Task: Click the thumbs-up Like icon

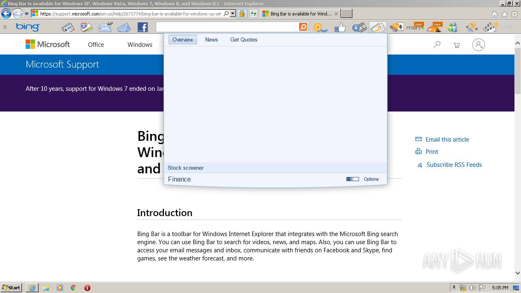Action: click(x=340, y=28)
